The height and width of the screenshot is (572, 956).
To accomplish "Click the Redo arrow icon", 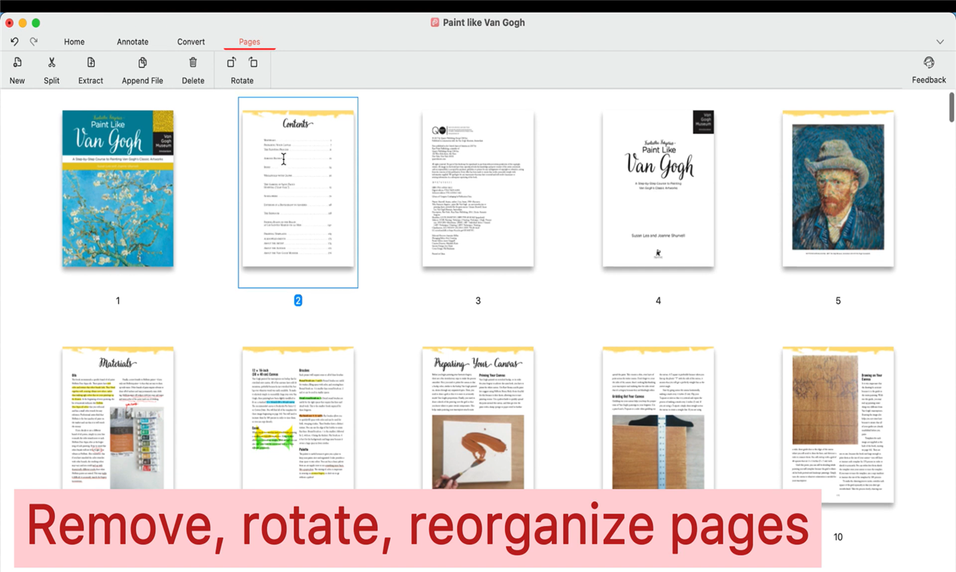I will click(34, 42).
